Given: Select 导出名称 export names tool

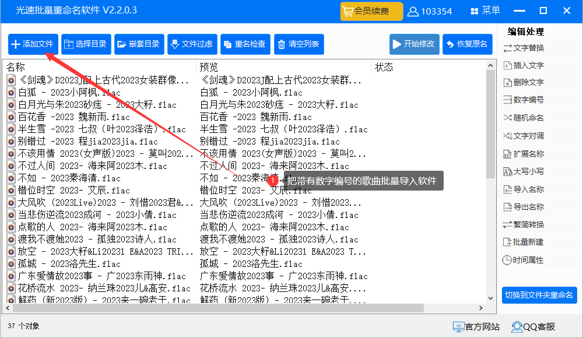Looking at the screenshot, I should 524,207.
